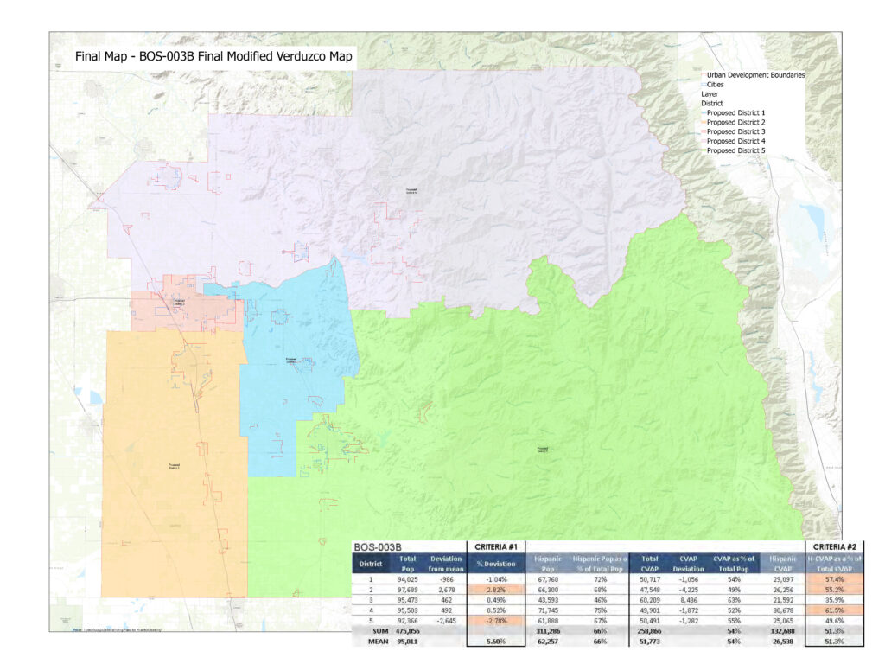Click the Proposed District 5 legend swatch
885x664 pixels.
[x=704, y=150]
